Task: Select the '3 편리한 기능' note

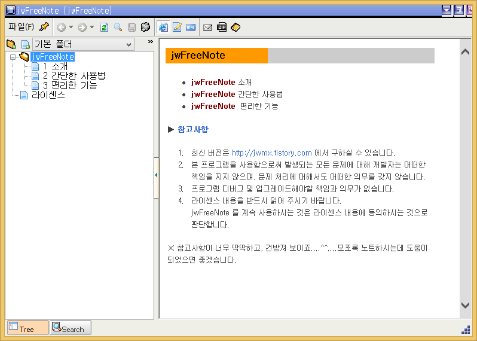Action: (x=70, y=85)
